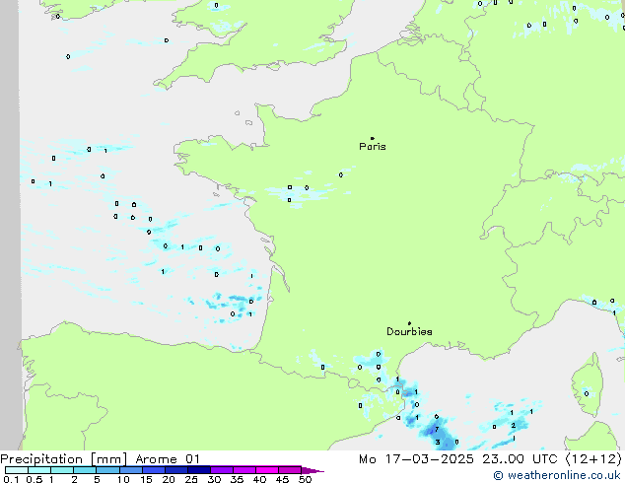Click the Paris city label
The image size is (625, 483).
coord(373,147)
